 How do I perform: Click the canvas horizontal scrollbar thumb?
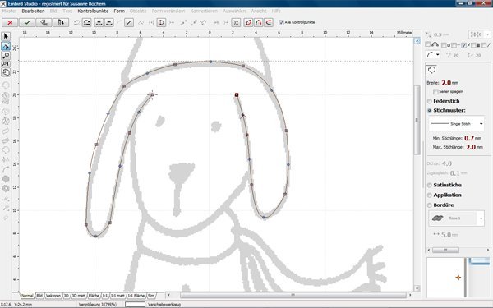point(293,295)
